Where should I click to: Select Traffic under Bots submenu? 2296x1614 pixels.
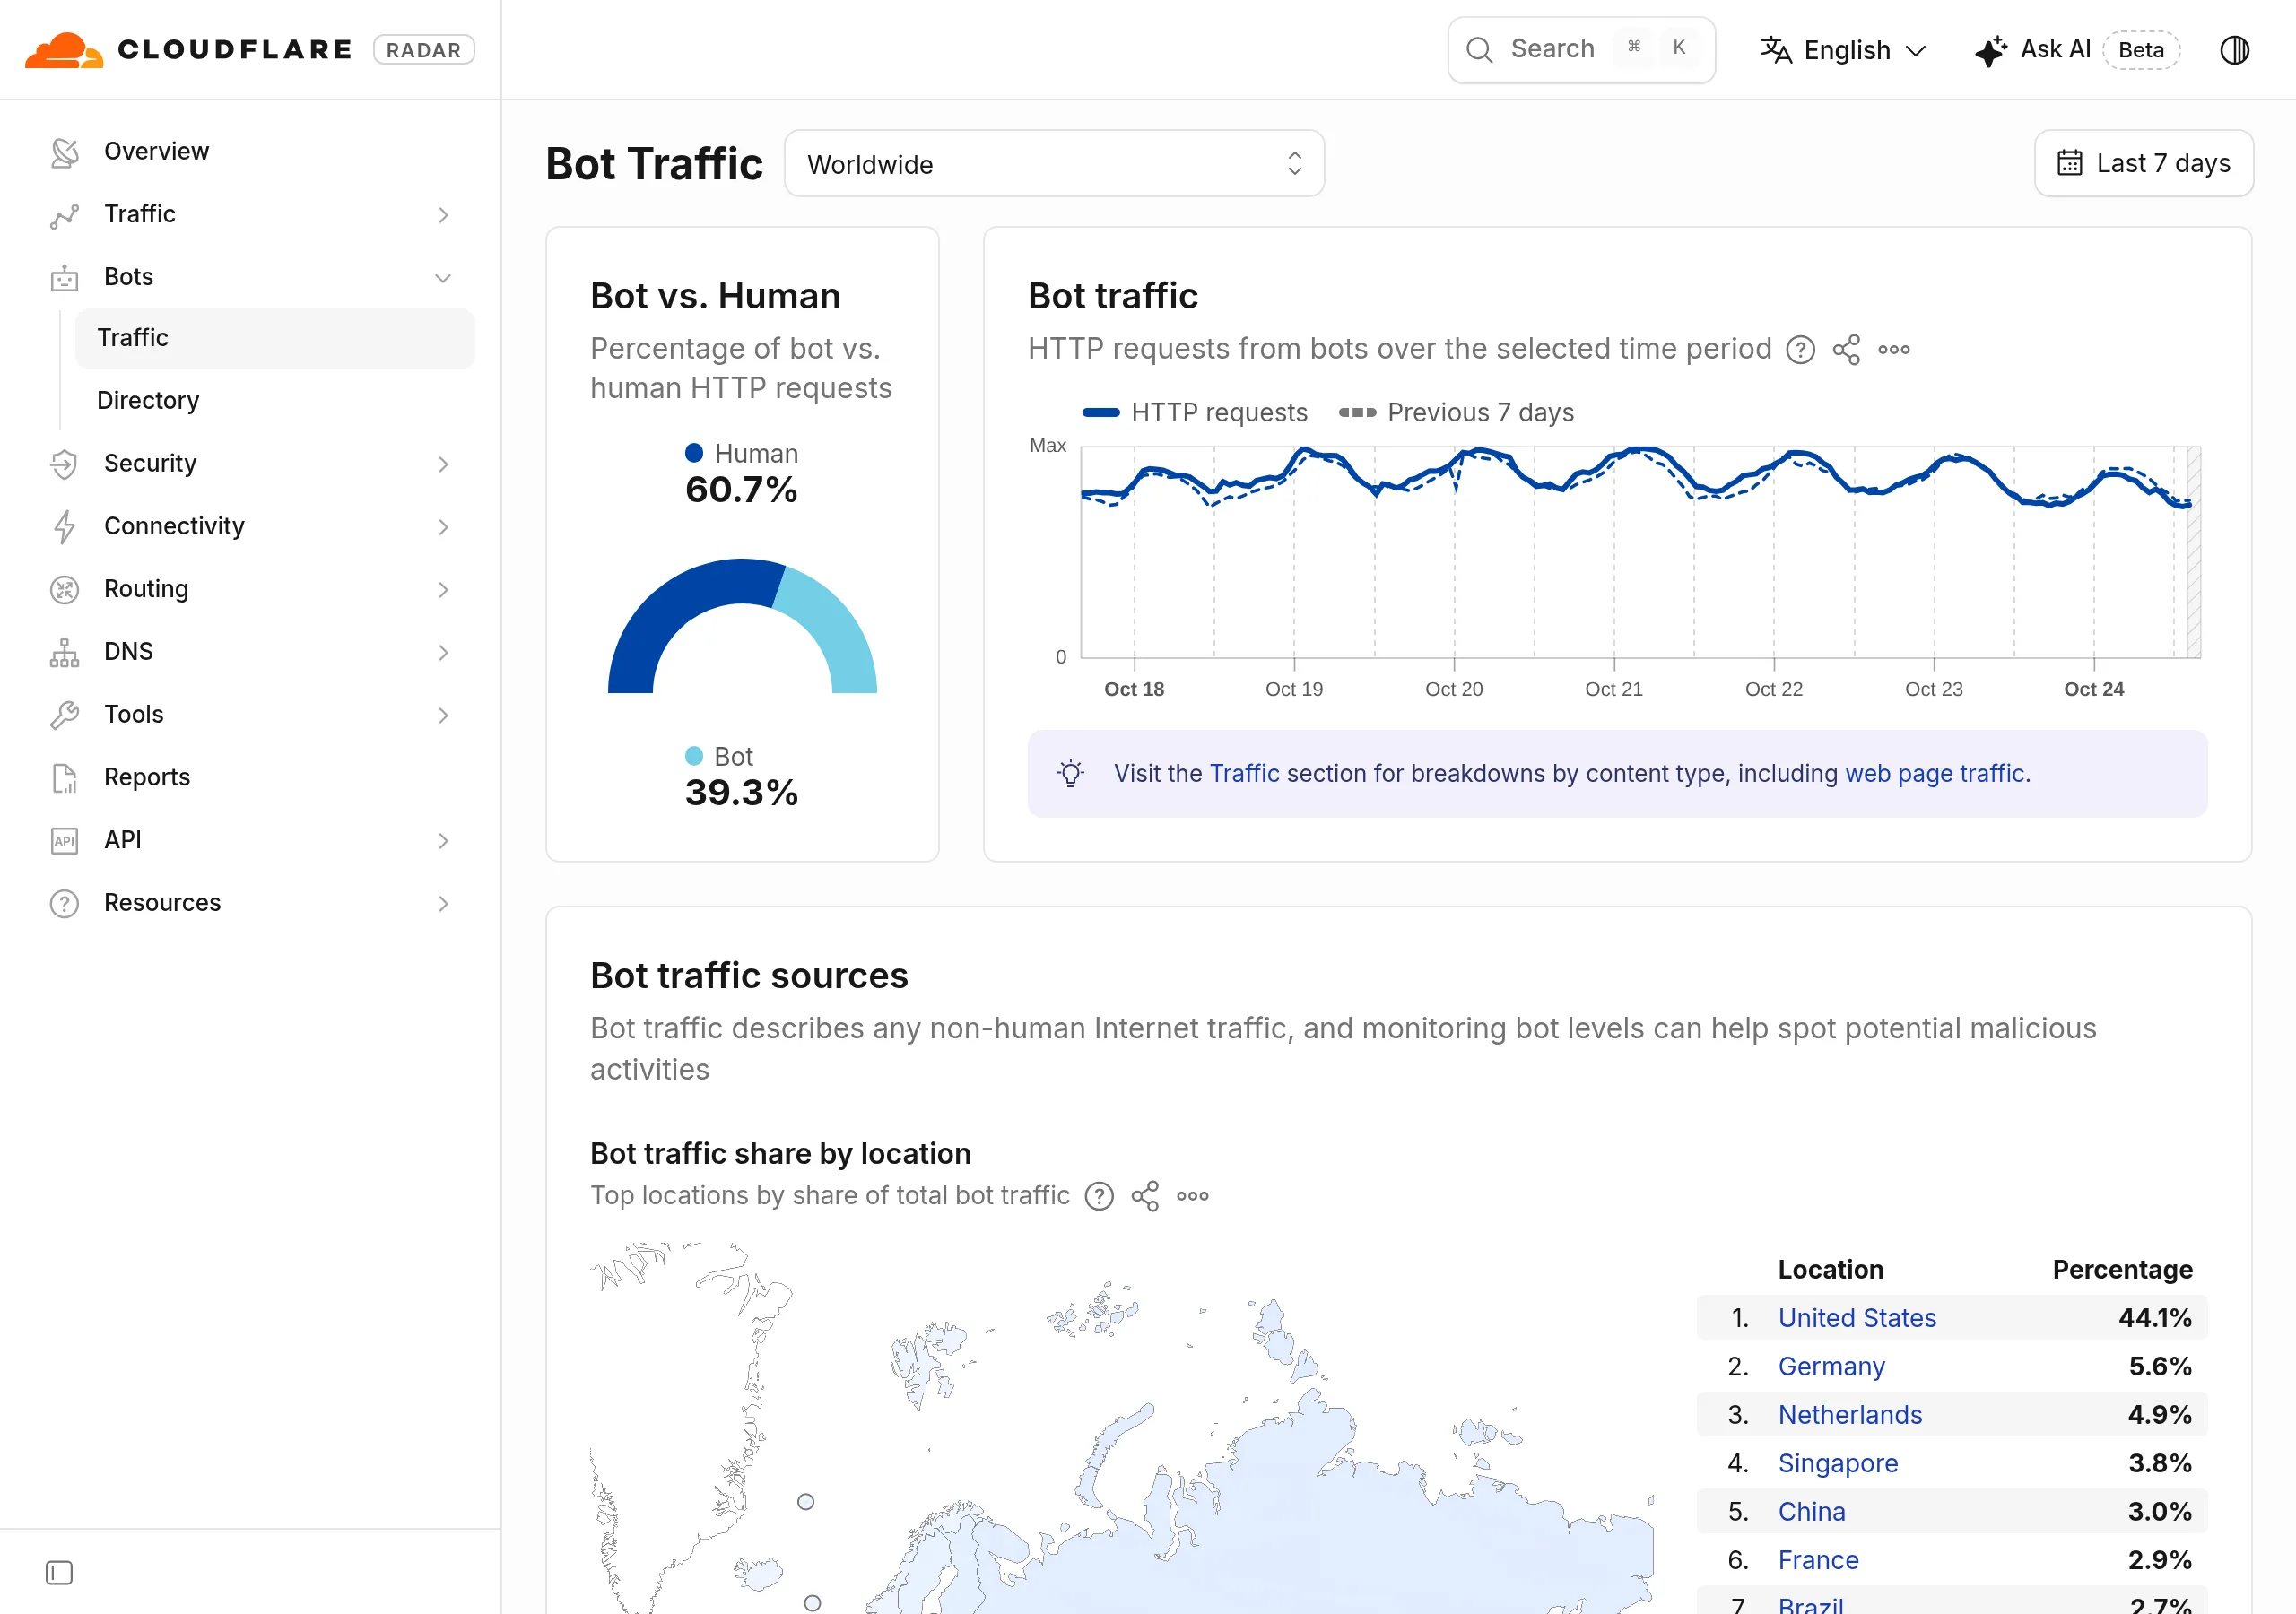pos(275,339)
